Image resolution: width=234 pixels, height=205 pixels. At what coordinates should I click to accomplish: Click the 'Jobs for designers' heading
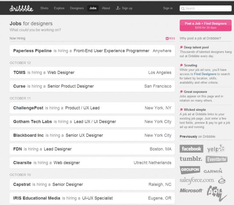31,24
